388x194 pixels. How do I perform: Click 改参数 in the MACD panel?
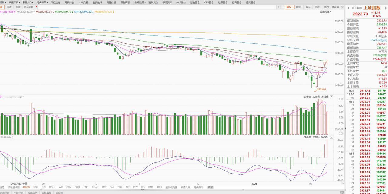307,137
